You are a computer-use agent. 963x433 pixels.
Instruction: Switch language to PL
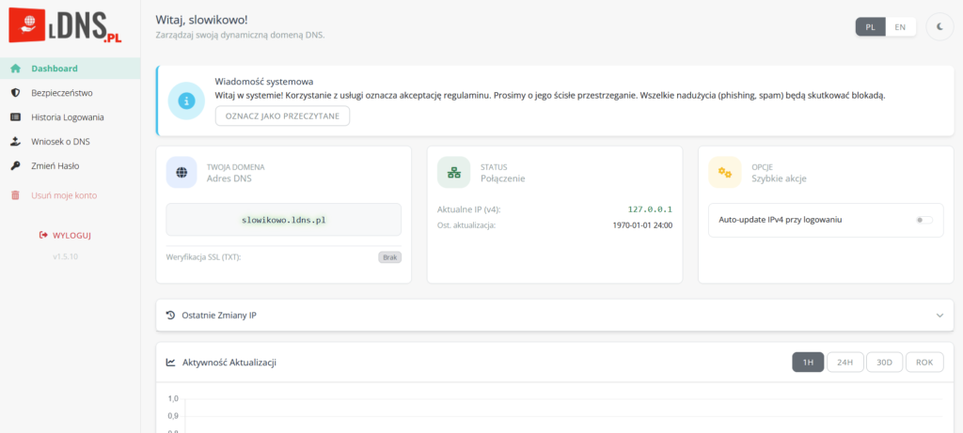[x=870, y=27]
